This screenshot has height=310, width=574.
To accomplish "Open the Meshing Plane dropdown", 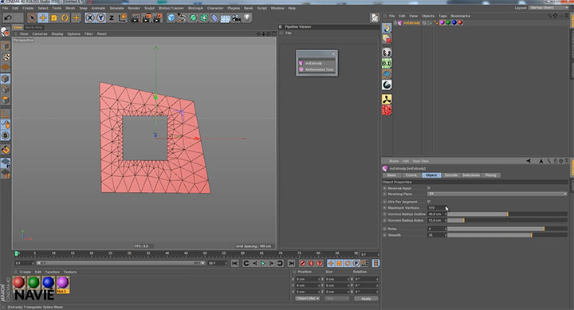I will (x=497, y=194).
